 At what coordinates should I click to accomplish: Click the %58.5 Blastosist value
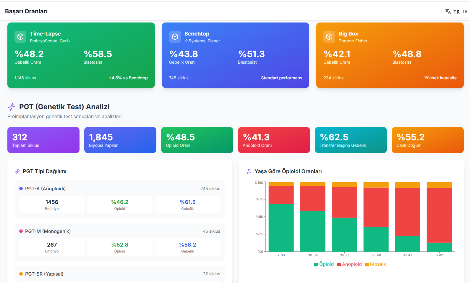coord(98,54)
